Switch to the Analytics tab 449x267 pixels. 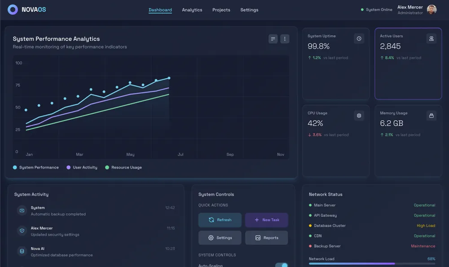pos(192,10)
